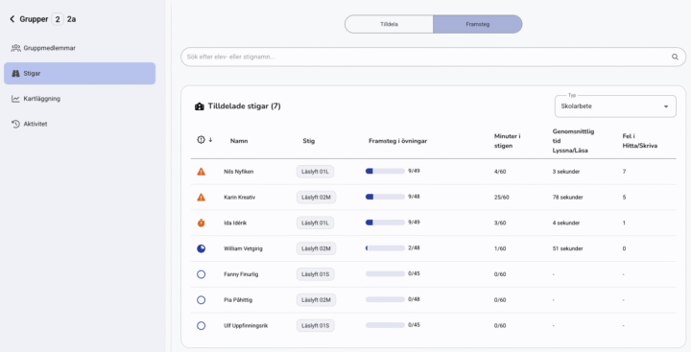The height and width of the screenshot is (352, 691).
Task: Click the warning triangle for Nils Nyfiken
Action: [x=201, y=172]
